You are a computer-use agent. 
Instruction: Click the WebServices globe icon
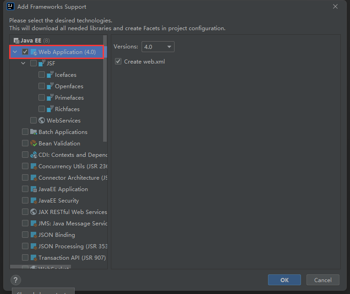coord(42,120)
